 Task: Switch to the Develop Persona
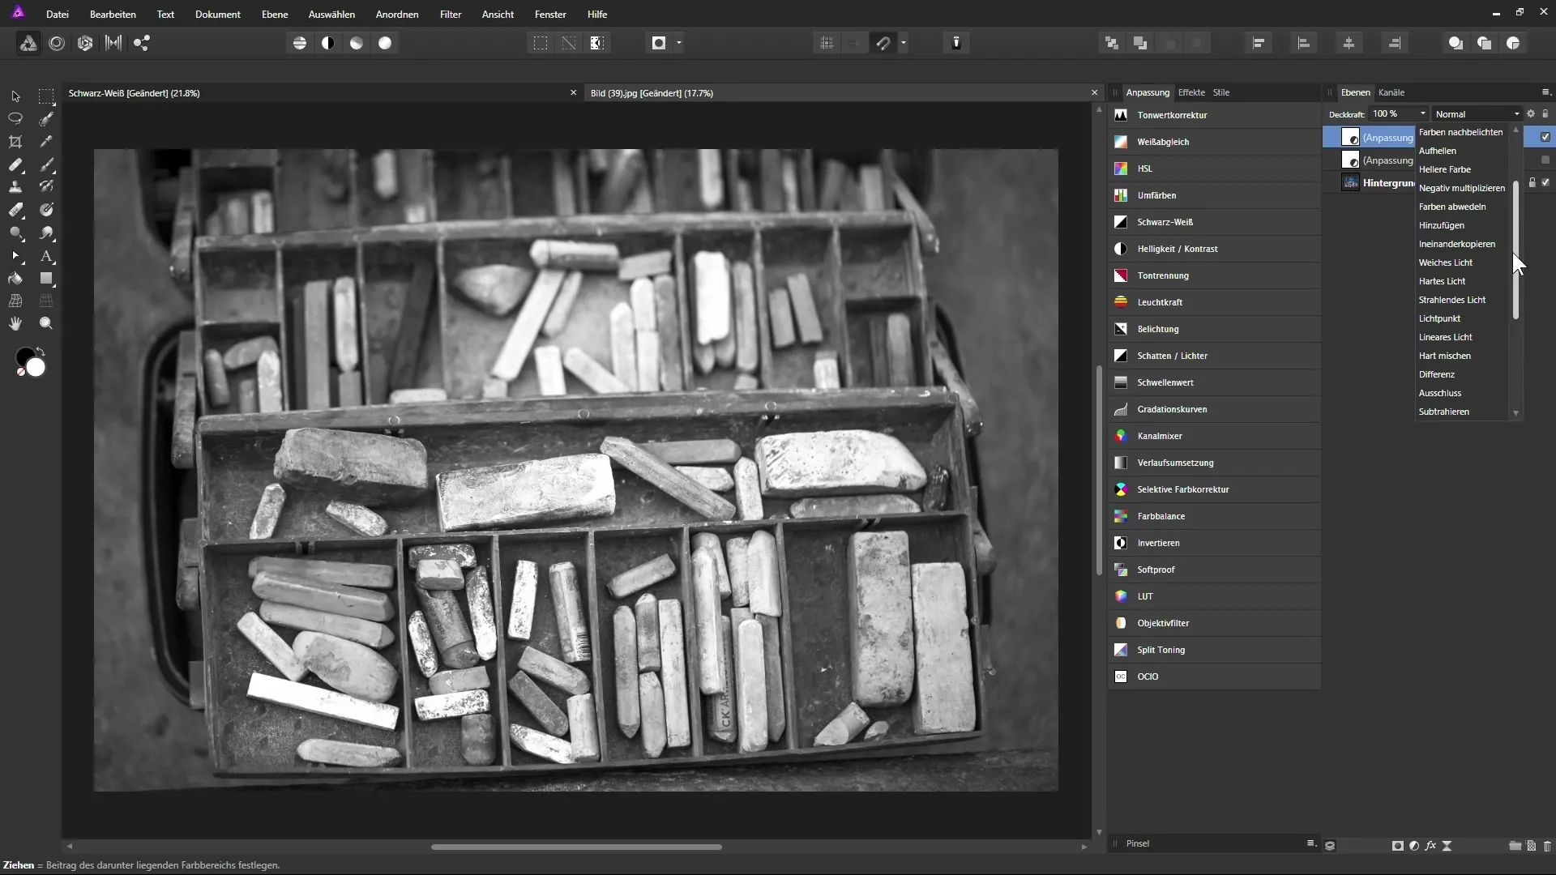coord(85,43)
